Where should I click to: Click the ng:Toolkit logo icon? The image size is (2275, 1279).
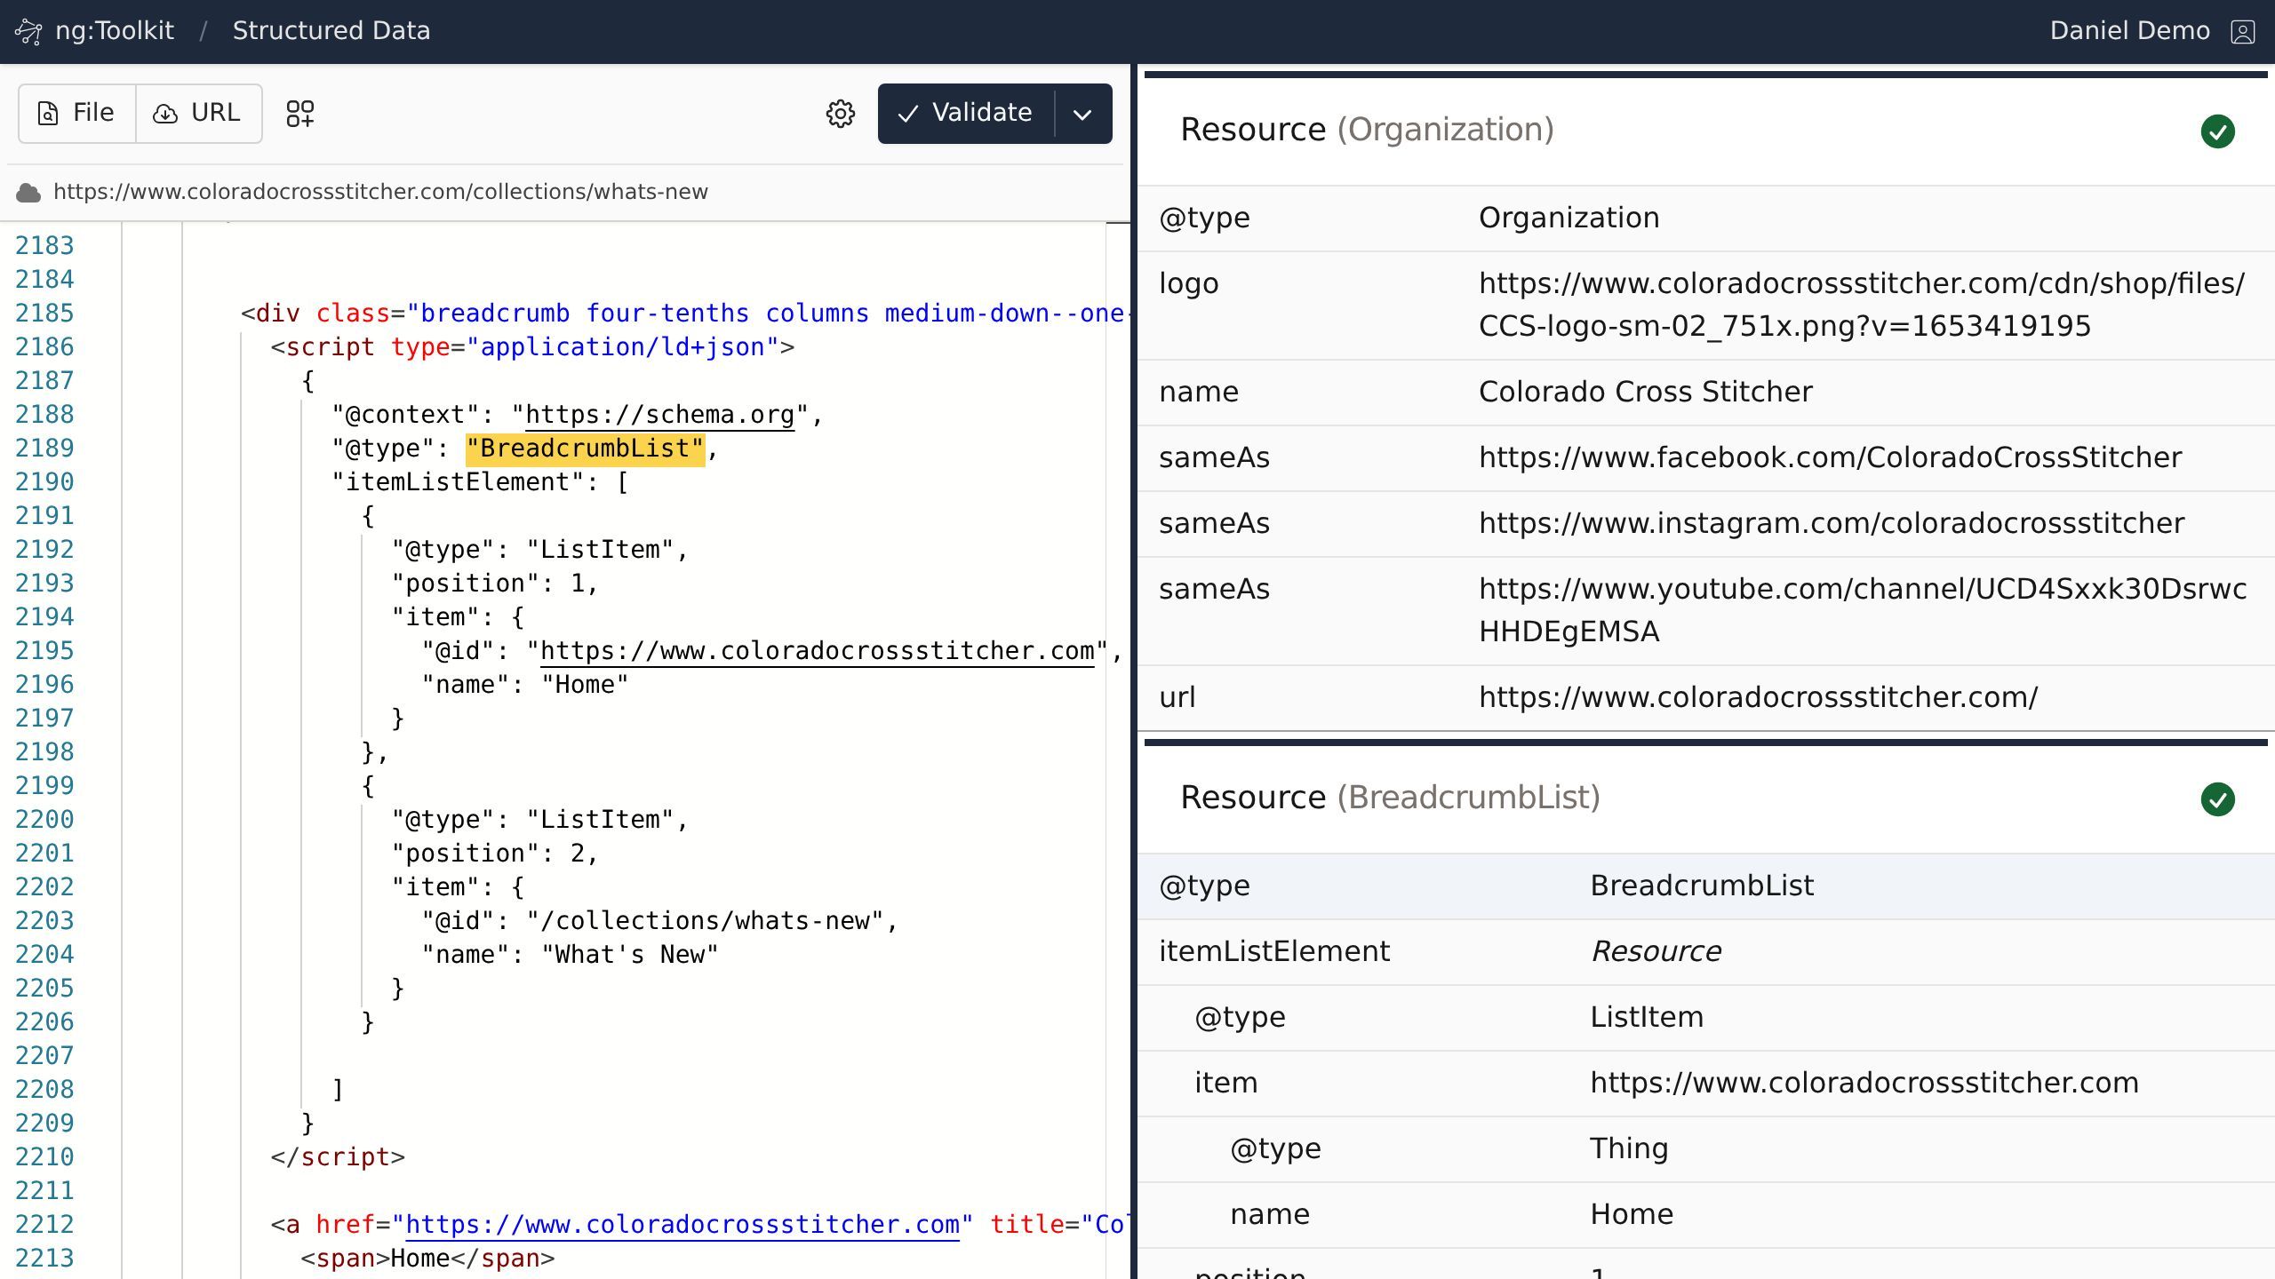[x=28, y=32]
